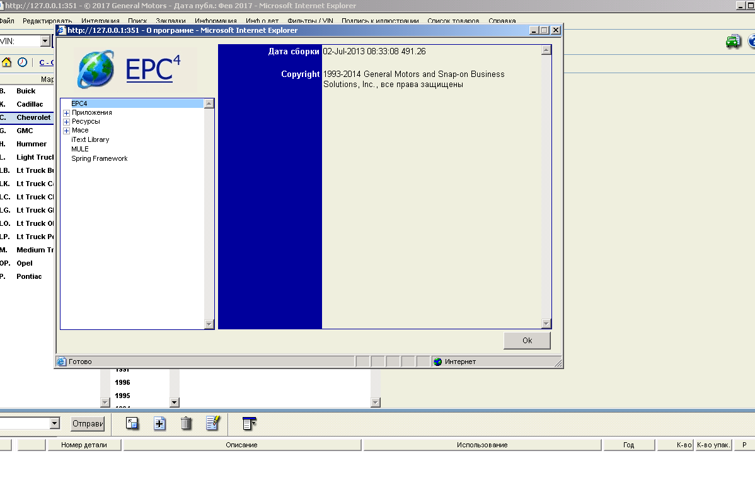
Task: Select year 1995 in the year list
Action: point(122,396)
